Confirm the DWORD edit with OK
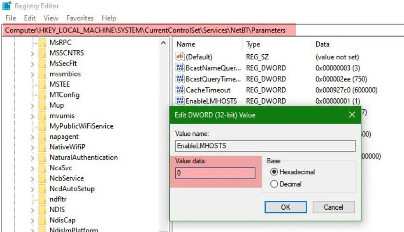This screenshot has height=232, width=404. 285,207
